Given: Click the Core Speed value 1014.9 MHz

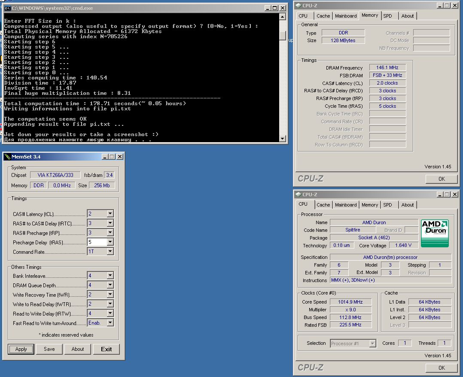Looking at the screenshot, I should point(350,302).
